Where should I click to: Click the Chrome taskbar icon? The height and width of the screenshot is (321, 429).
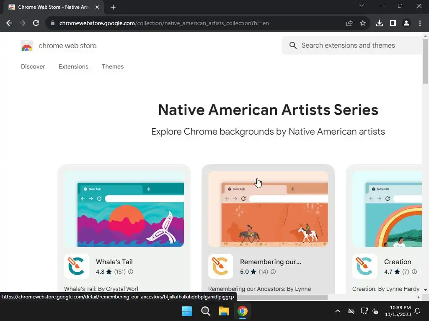coord(243,311)
